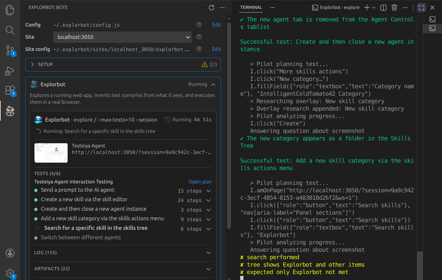
Task: Open terminal panel overflow actions
Action: pos(405,7)
